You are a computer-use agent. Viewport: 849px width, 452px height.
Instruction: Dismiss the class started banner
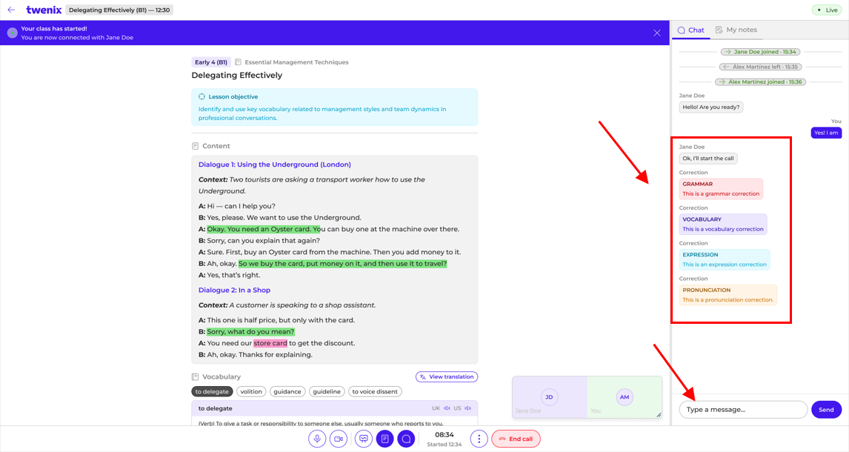[x=657, y=33]
